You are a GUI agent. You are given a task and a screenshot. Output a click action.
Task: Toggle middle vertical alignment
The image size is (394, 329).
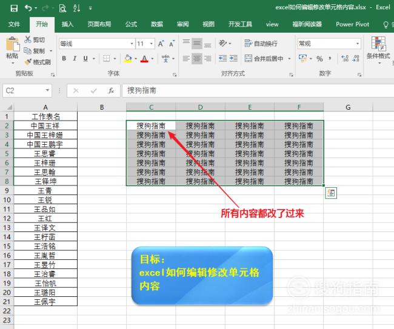(x=197, y=44)
